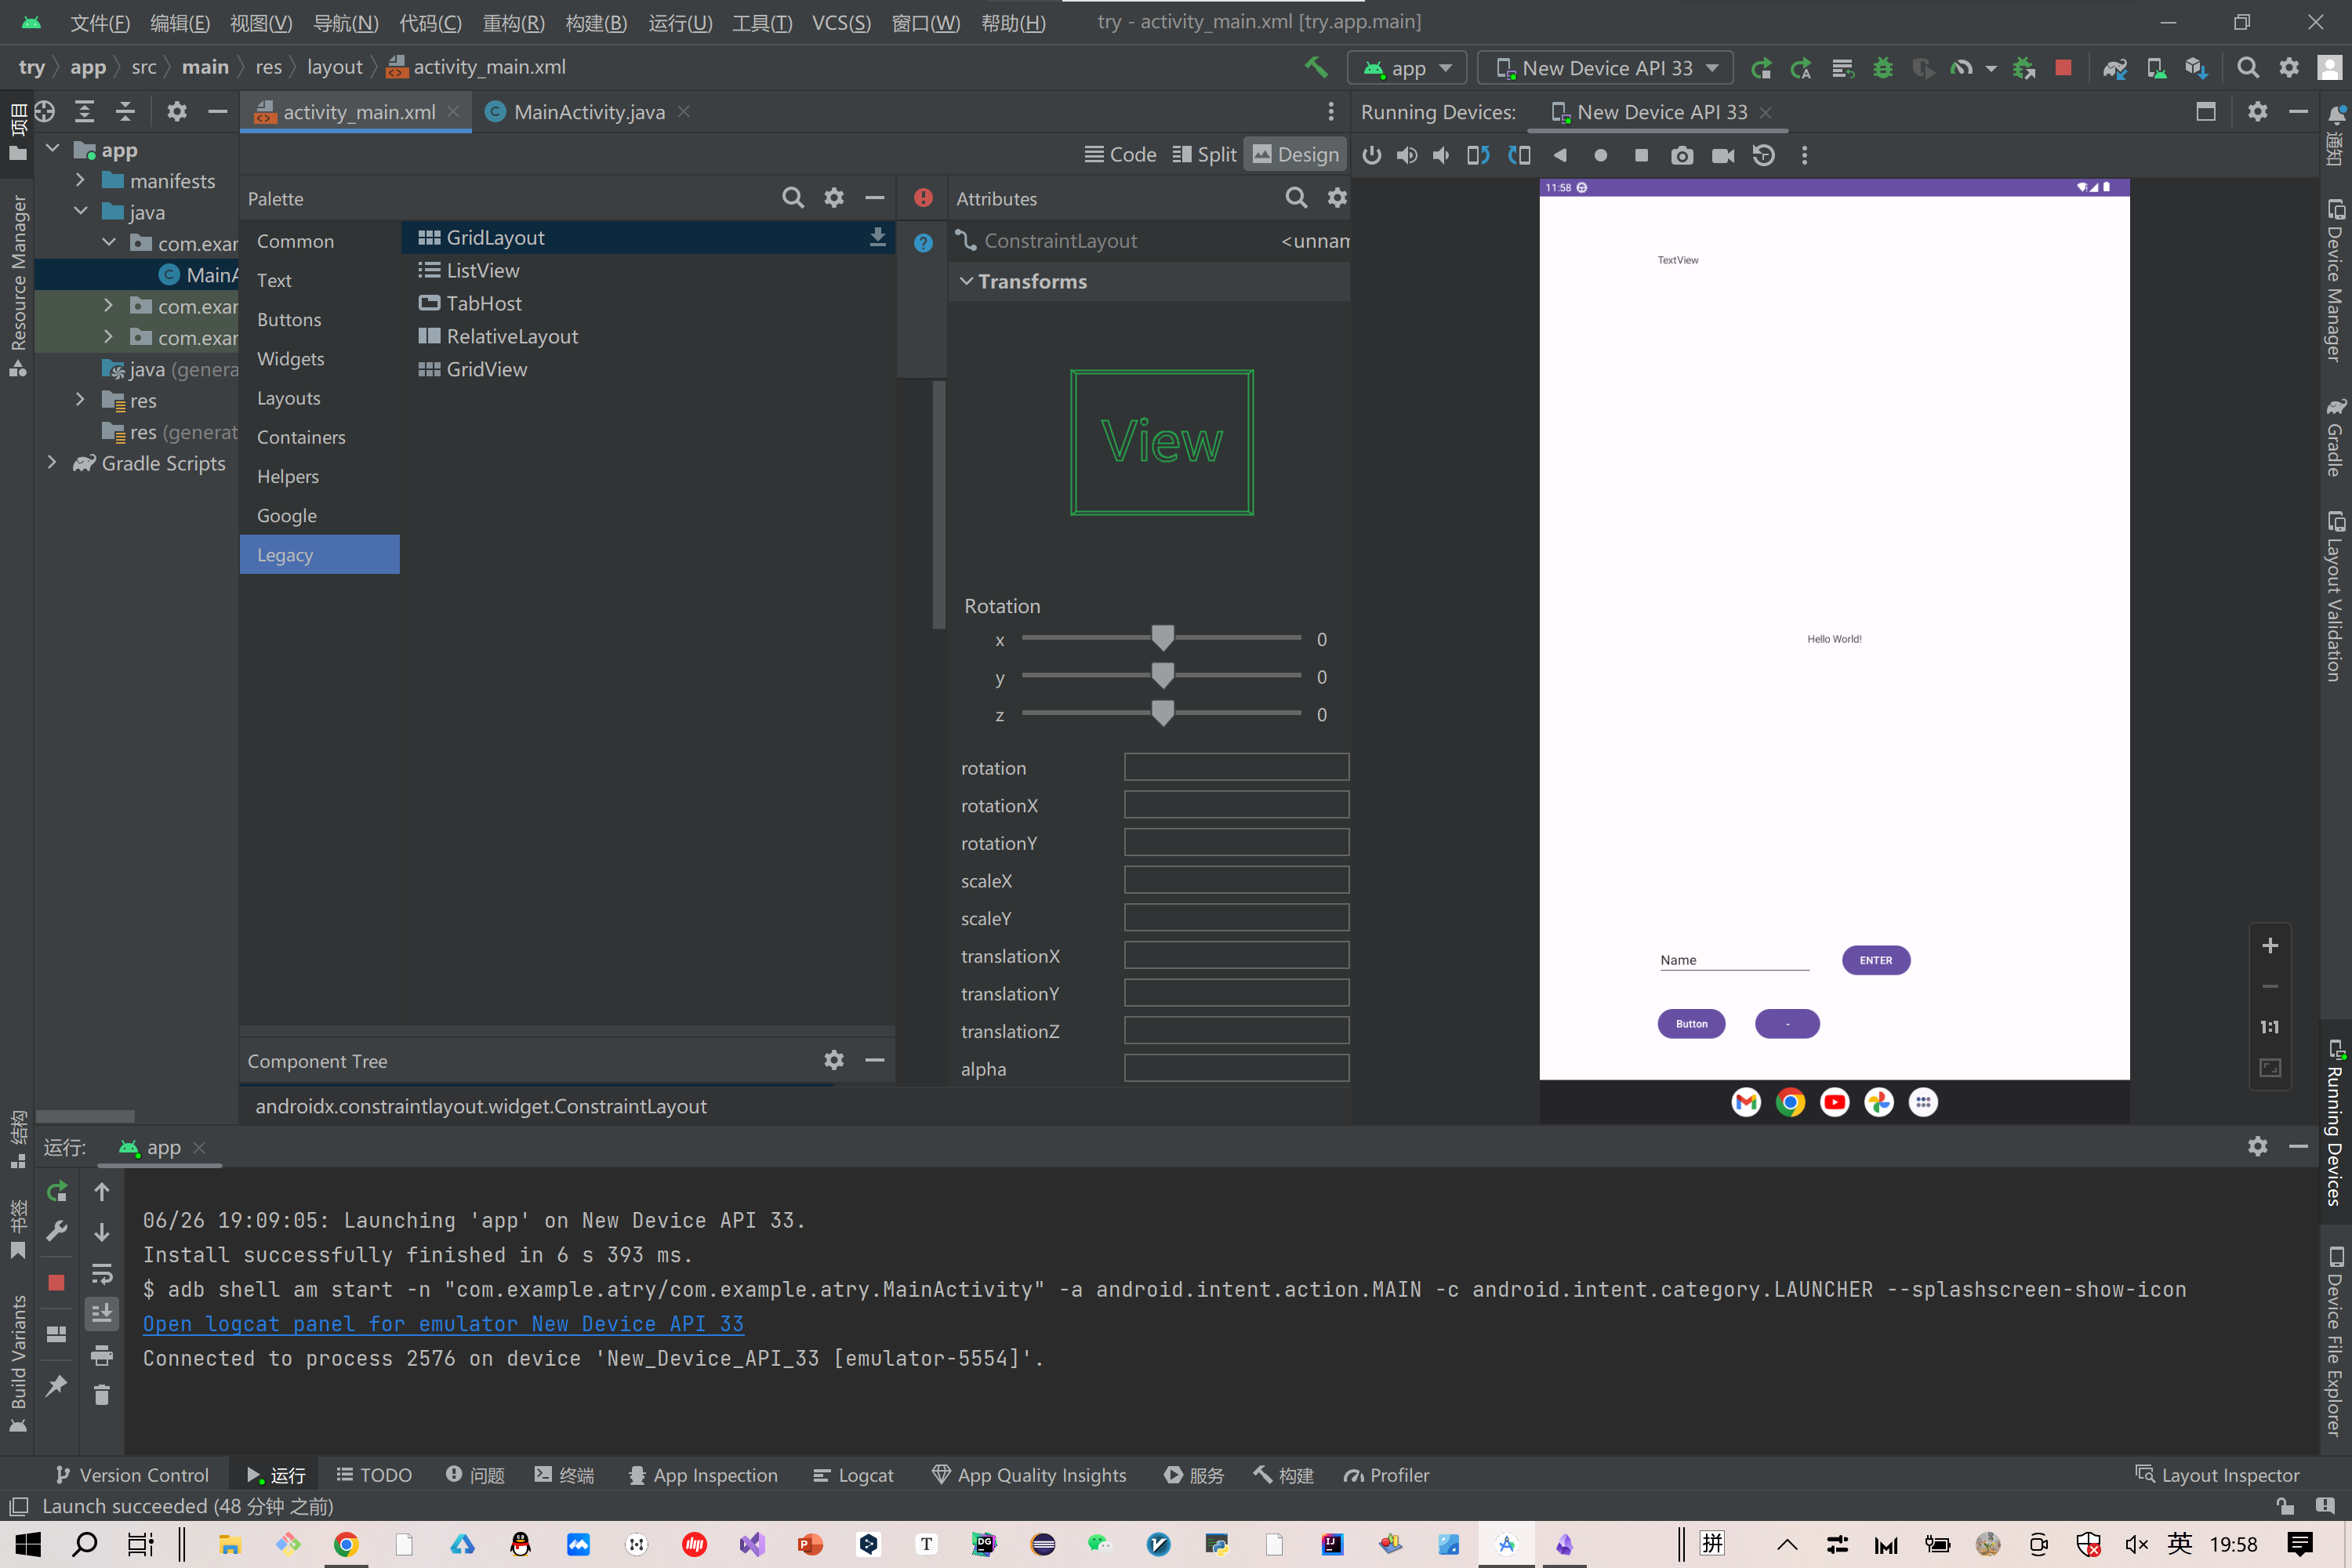Screen dimensions: 2352x1568
Task: Click the Palette search magnifier icon
Action: click(792, 198)
